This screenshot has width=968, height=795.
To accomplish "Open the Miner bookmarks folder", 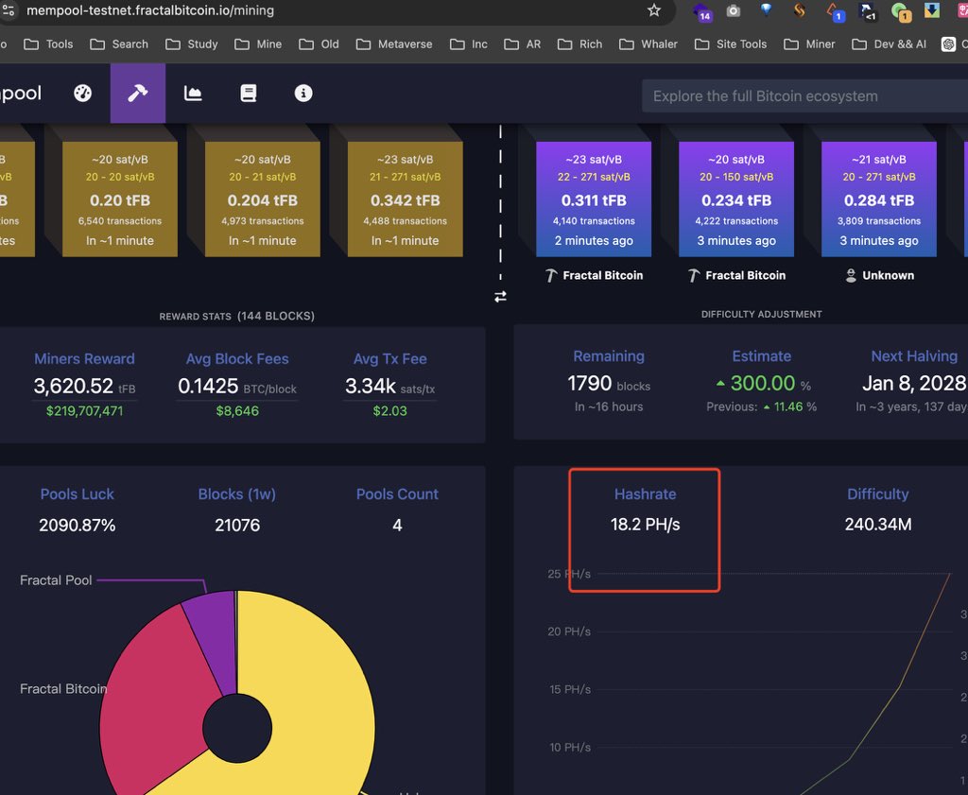I will point(809,44).
